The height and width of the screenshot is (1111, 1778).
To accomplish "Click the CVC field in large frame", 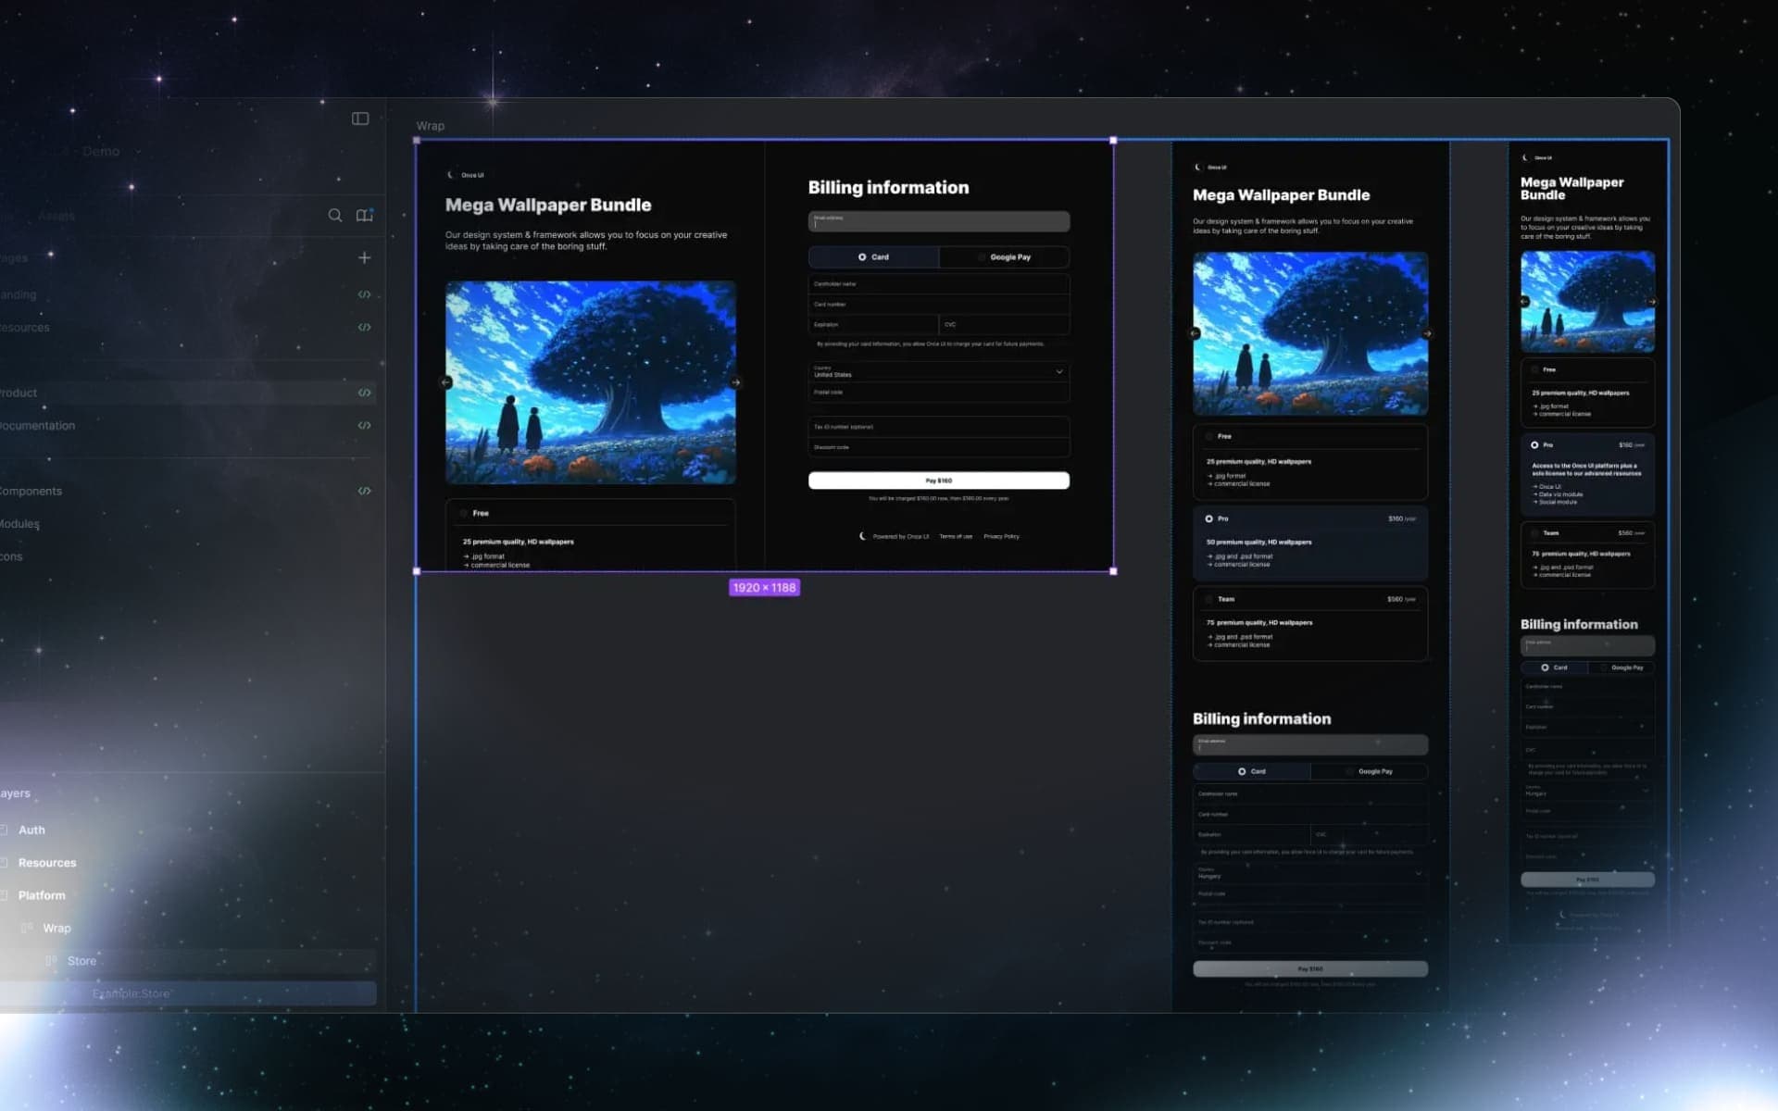I will (1005, 324).
